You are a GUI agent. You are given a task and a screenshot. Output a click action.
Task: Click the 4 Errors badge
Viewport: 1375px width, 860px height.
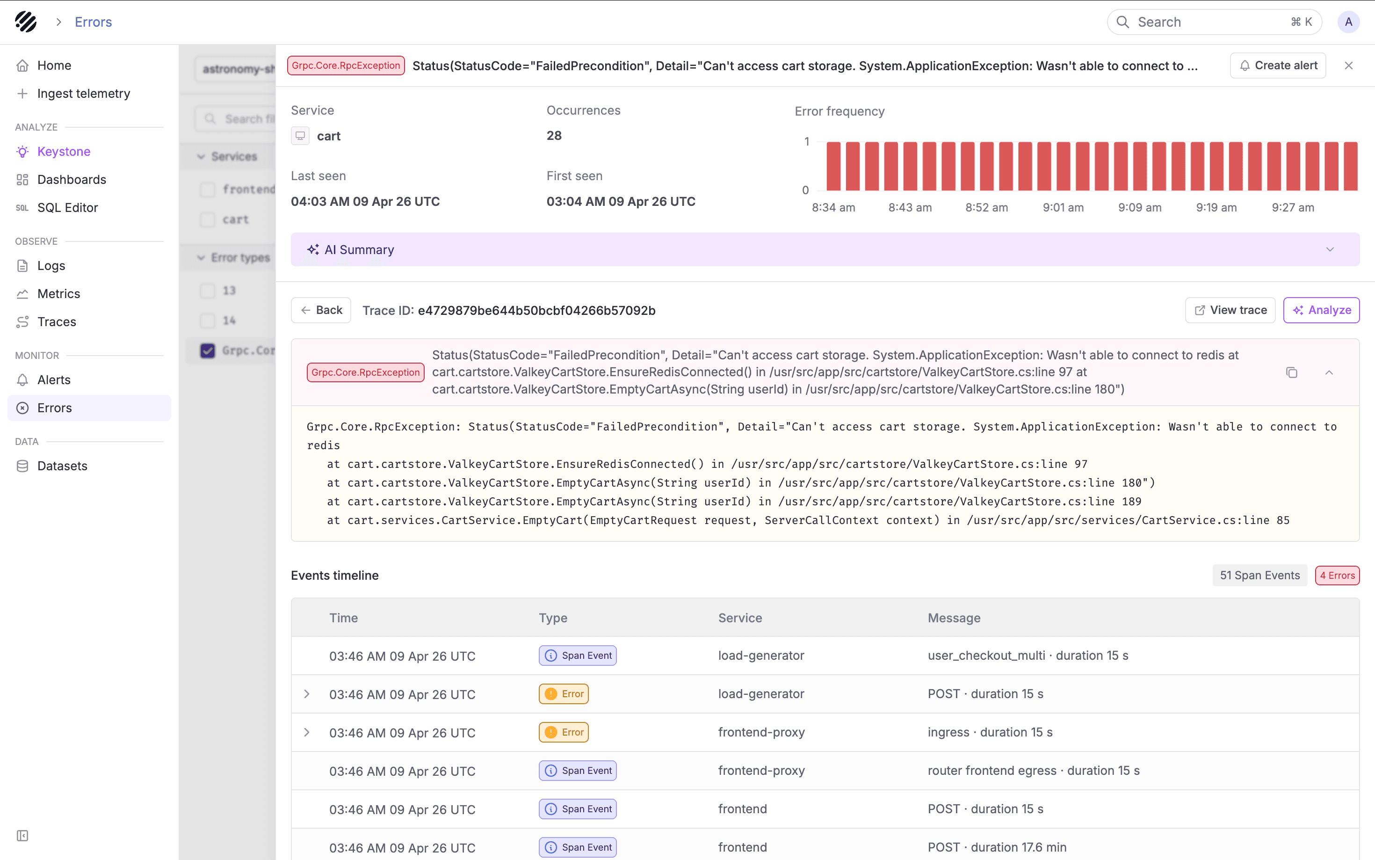pos(1337,576)
